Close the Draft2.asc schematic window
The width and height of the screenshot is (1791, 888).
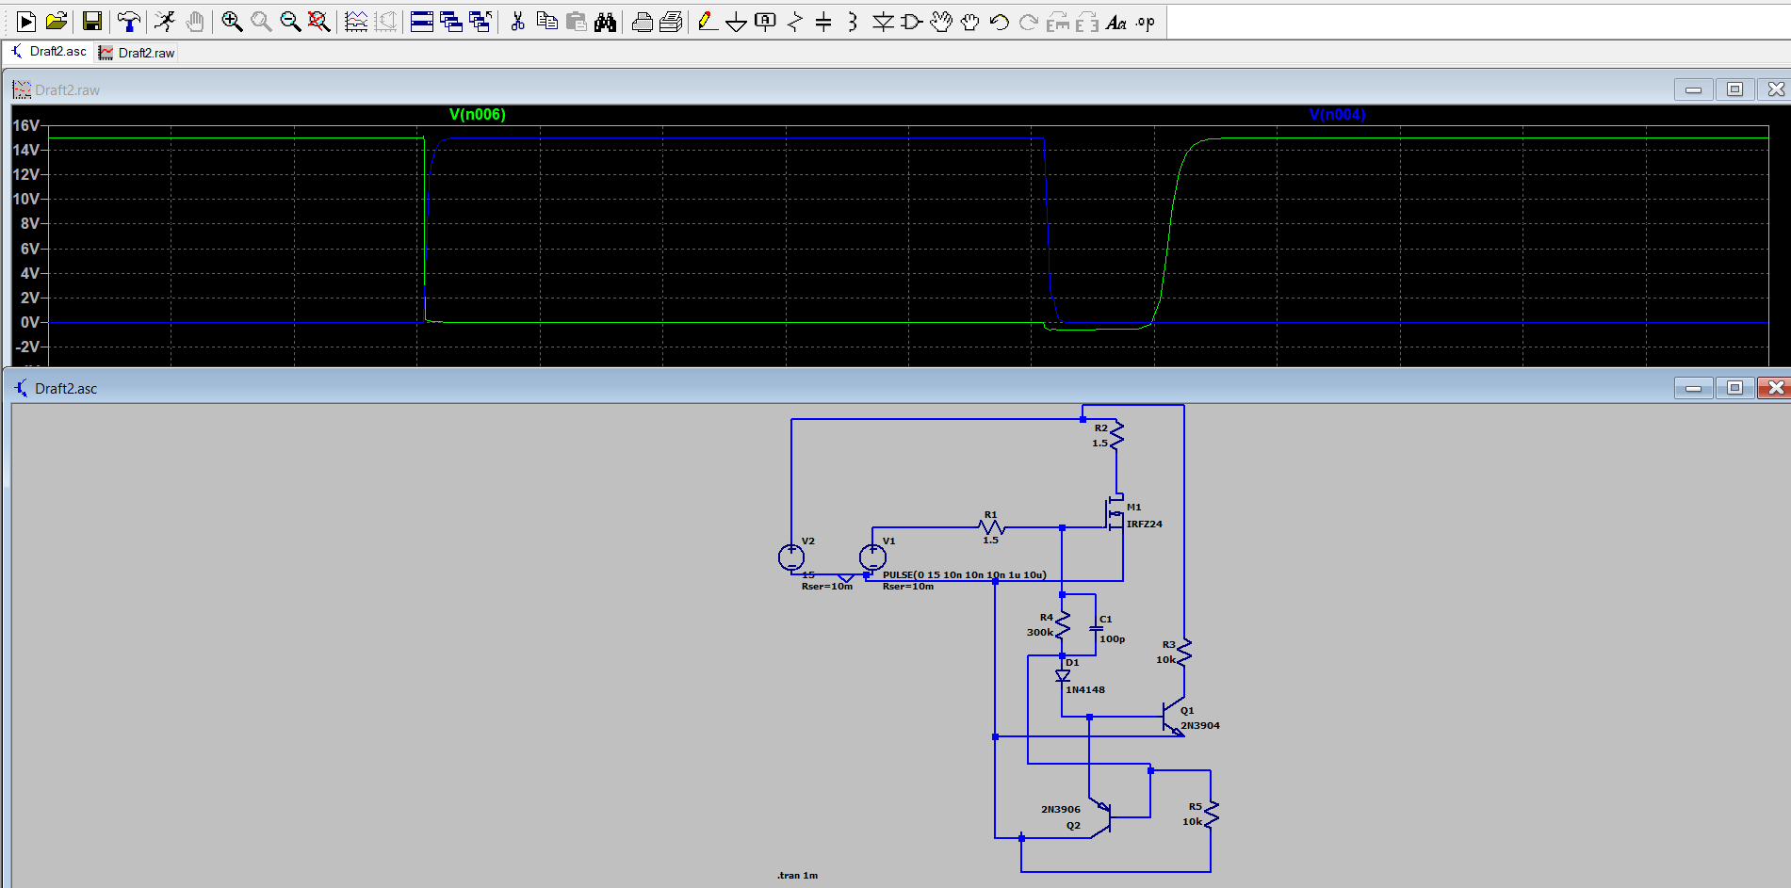point(1776,388)
